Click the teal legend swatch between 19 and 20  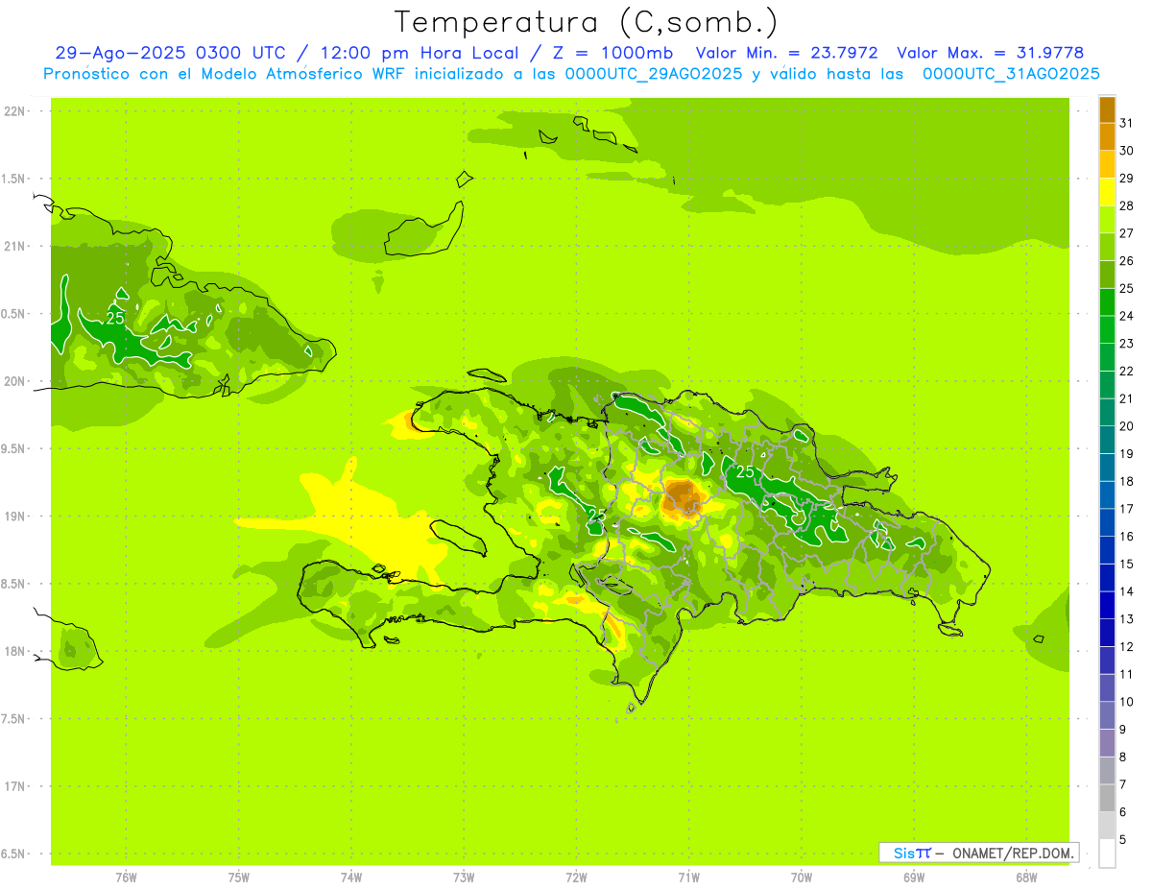[x=1107, y=440]
